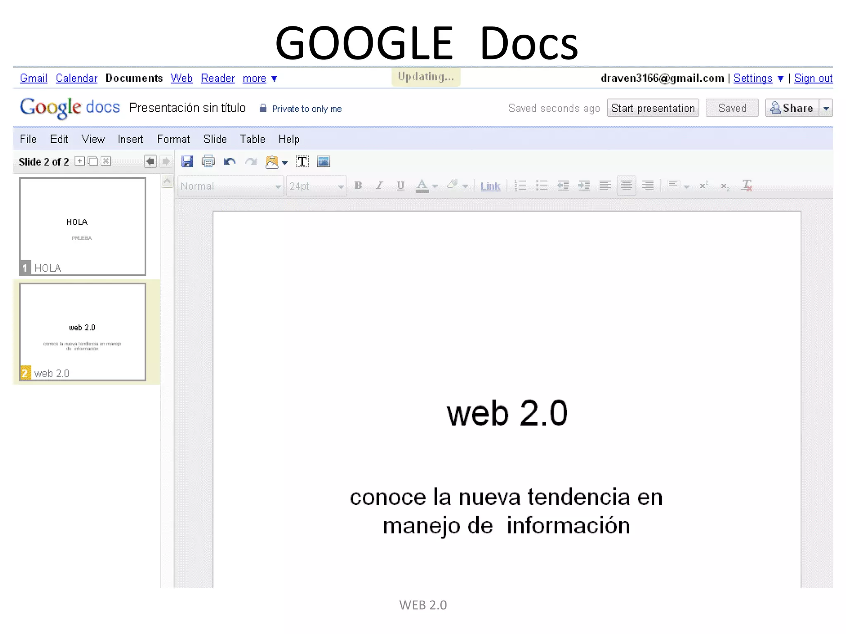Click the Link toolbar button
The image size is (846, 634).
pos(490,186)
